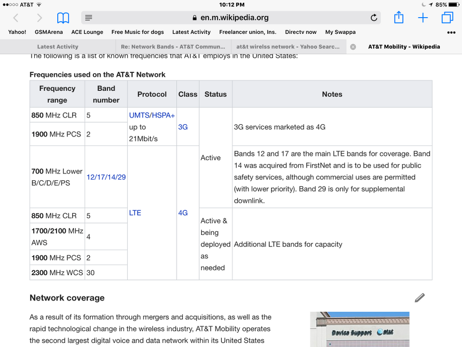Tap the Safari back arrow
The image size is (462, 347).
[x=16, y=18]
